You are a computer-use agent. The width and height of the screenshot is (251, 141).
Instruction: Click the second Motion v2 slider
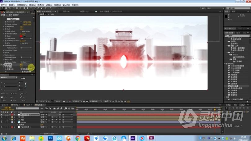(x=11, y=86)
